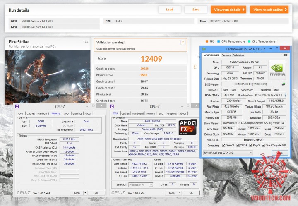298x206 pixels.
Task: Click the Graphics score value 20228
Action: pos(144,69)
